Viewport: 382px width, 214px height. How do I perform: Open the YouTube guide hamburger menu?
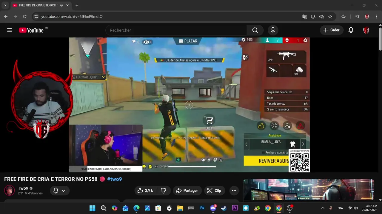[10, 30]
